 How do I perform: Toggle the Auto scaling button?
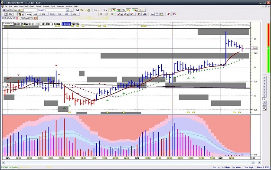tap(152, 14)
